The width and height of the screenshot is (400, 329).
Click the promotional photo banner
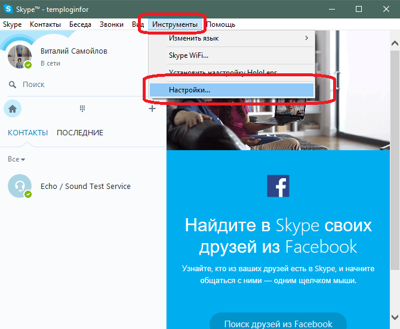pyautogui.click(x=278, y=125)
